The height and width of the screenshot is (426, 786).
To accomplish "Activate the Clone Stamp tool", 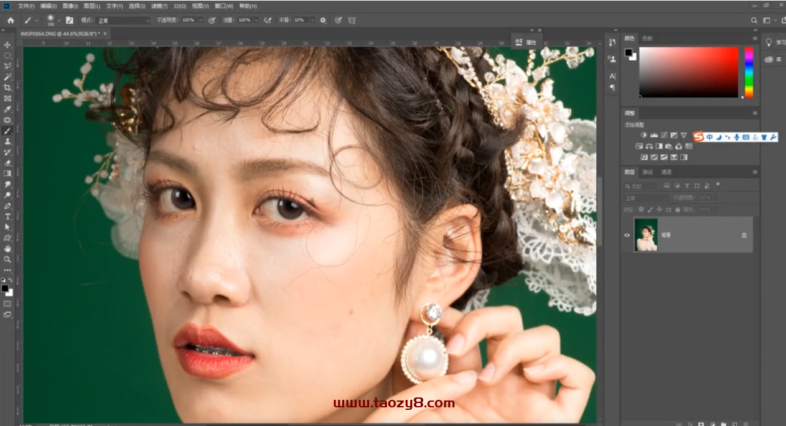I will (7, 142).
